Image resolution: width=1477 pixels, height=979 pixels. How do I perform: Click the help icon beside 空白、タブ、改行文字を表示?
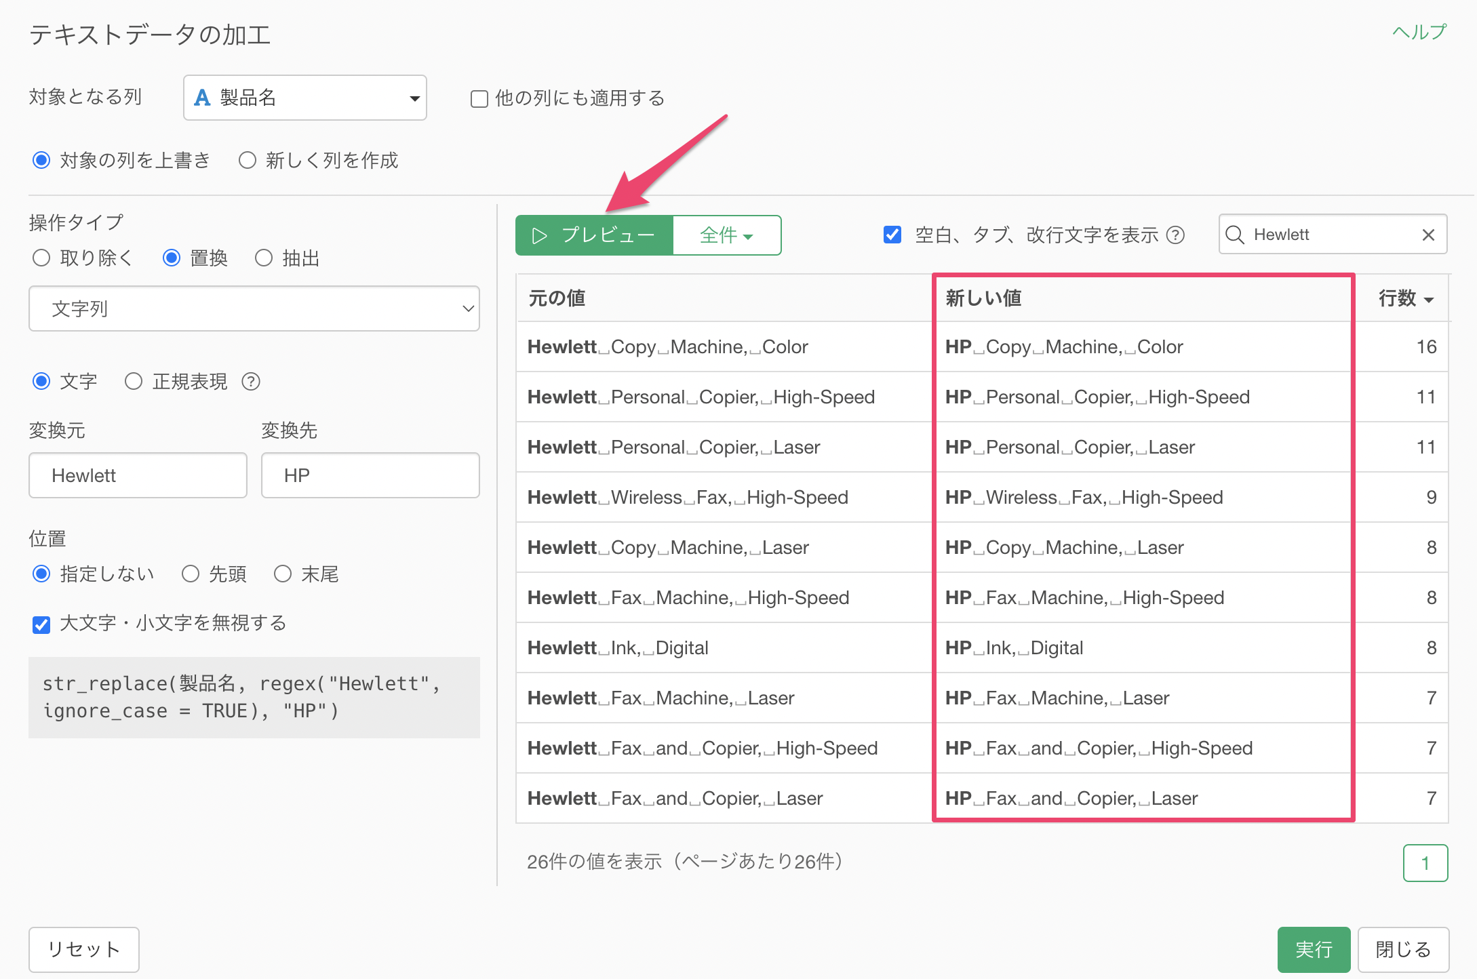[x=1175, y=235]
